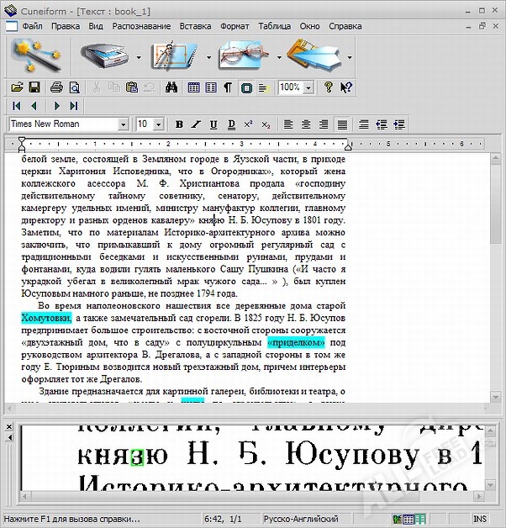This screenshot has height=528, width=506.
Task: Click the Scan&Read wizard wand icon
Action: click(34, 55)
